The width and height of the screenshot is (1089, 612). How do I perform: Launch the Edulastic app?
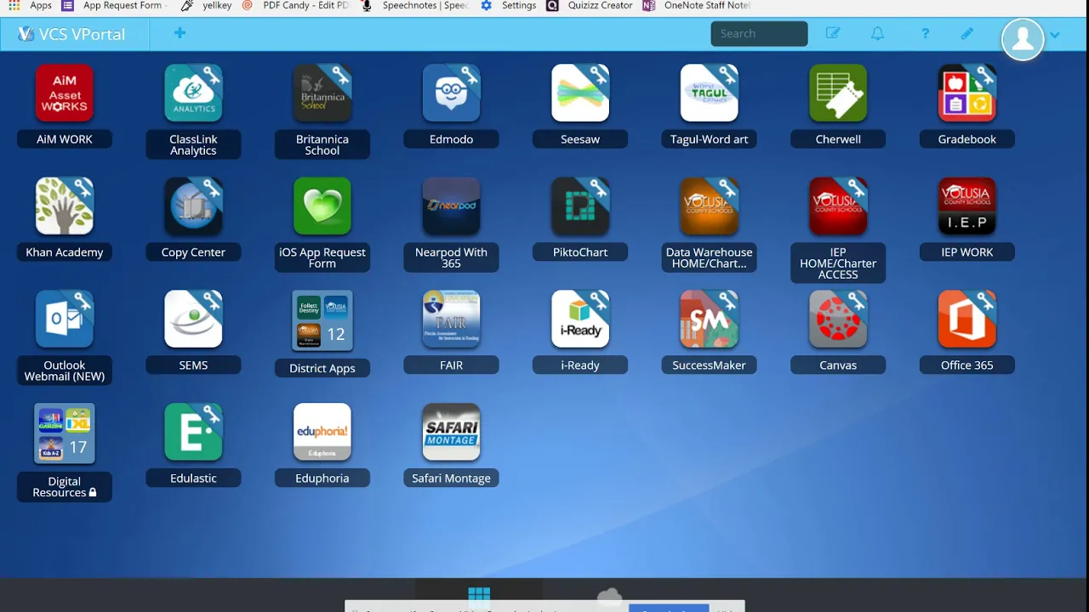[x=193, y=432]
